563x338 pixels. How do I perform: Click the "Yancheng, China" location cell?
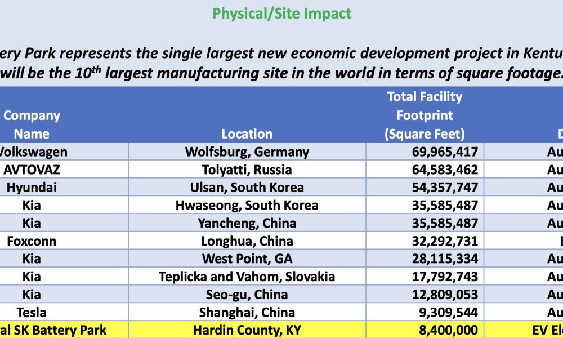pyautogui.click(x=247, y=223)
